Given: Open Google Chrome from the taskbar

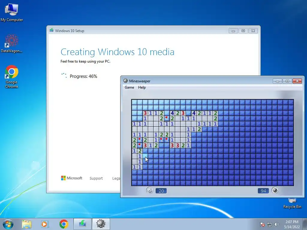Looking at the screenshot, I should click(x=64, y=224).
